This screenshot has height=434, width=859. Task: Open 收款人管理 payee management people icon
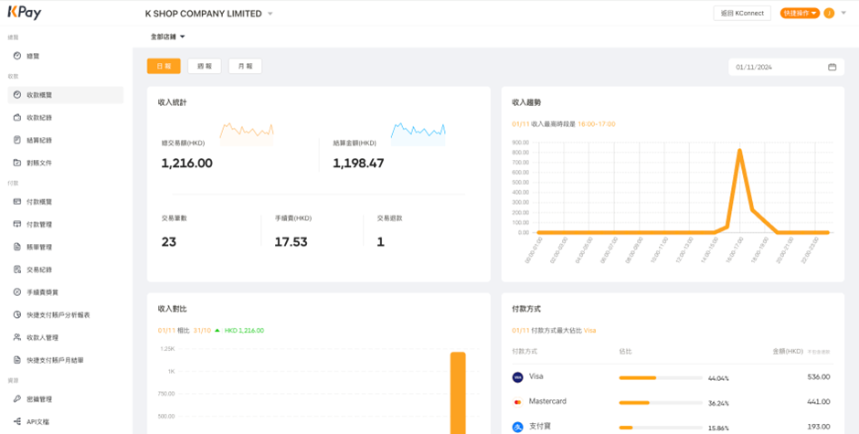click(17, 337)
